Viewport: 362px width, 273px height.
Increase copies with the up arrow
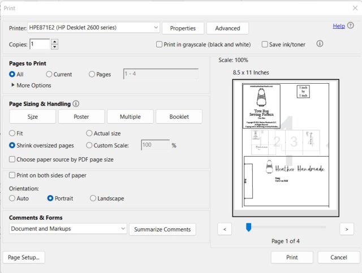[54, 42]
